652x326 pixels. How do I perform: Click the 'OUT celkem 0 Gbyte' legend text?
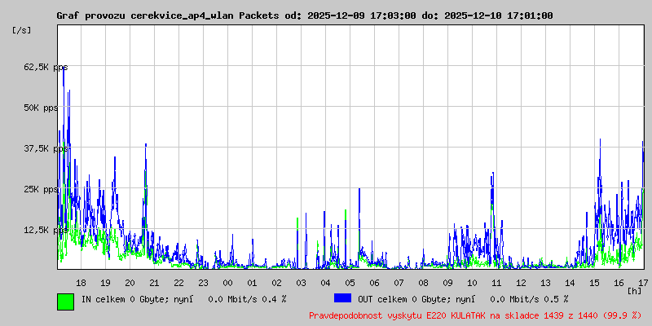click(x=403, y=298)
